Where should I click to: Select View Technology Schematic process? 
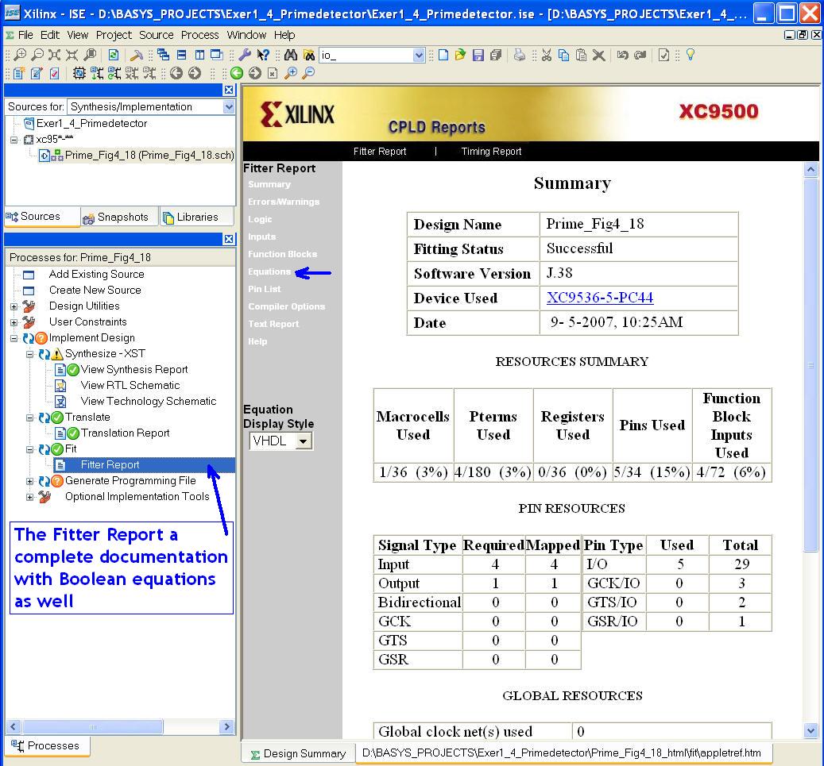149,401
